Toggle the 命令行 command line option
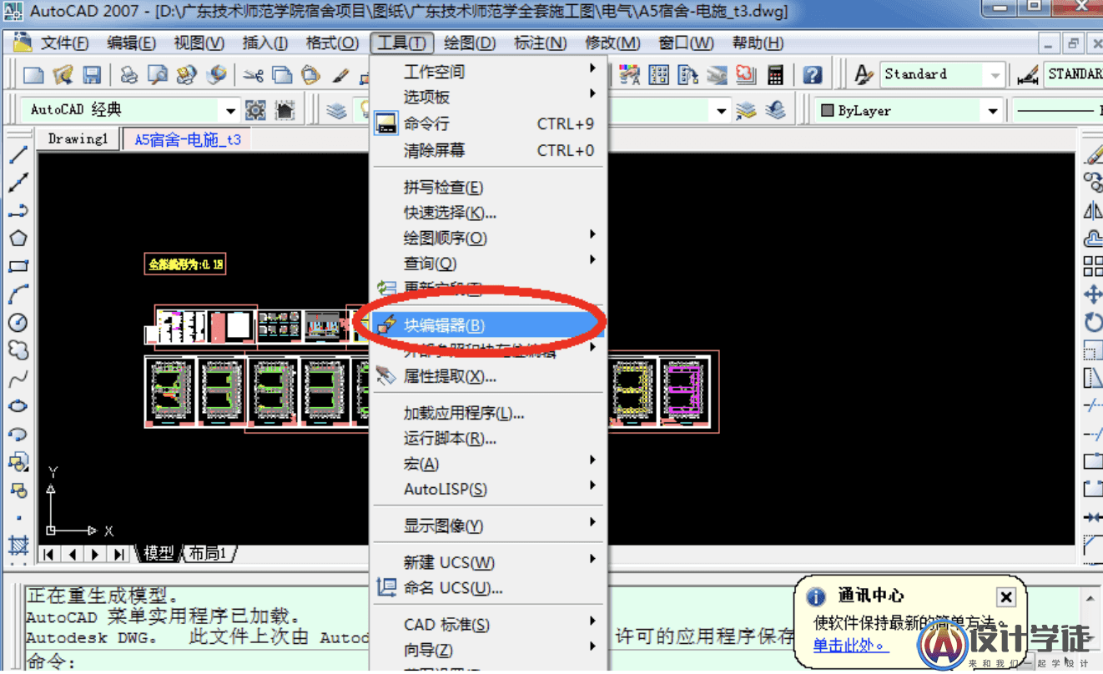 pos(488,124)
